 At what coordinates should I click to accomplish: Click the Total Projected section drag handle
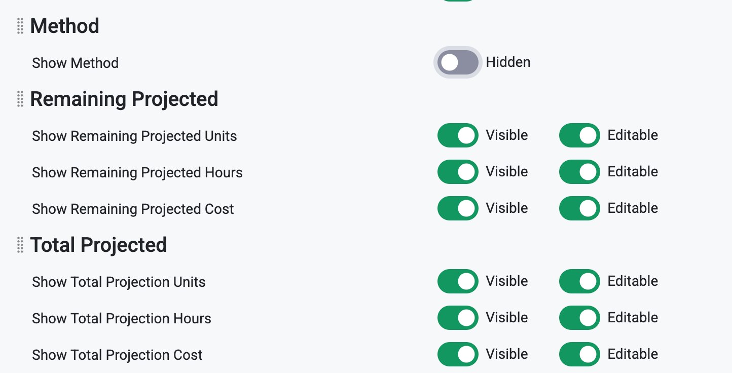click(x=20, y=245)
